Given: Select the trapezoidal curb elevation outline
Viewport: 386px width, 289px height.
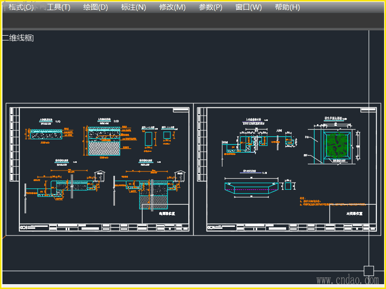Looking at the screenshot, I should click(x=252, y=188).
